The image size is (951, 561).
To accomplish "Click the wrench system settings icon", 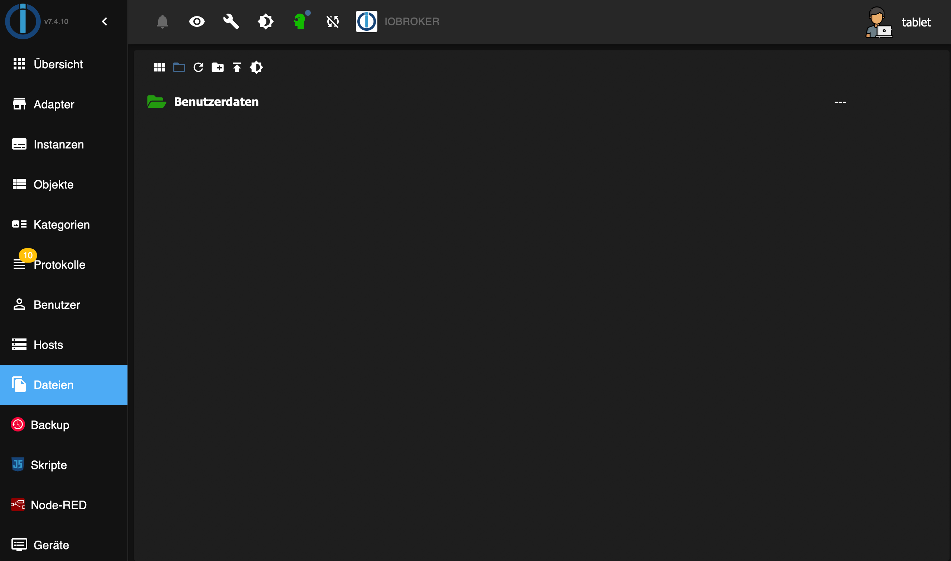I will [x=231, y=21].
